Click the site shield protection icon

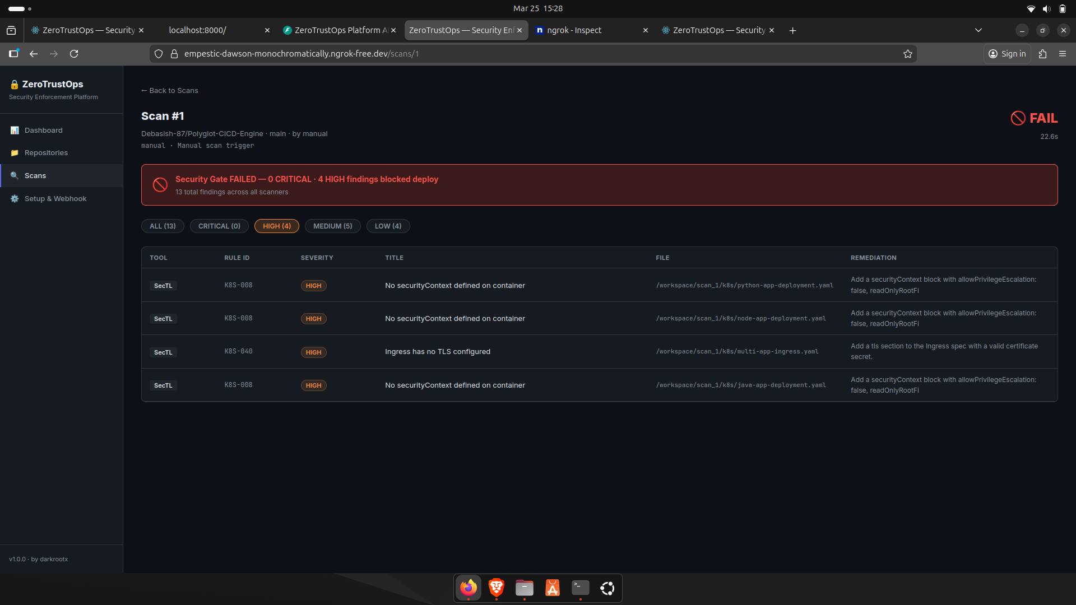159,54
